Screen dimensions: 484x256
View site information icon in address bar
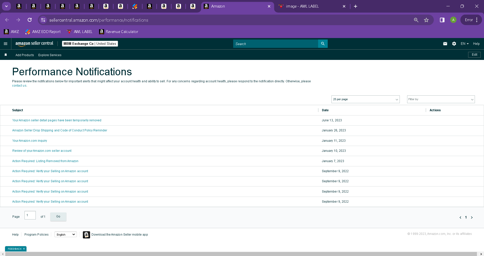tap(43, 20)
